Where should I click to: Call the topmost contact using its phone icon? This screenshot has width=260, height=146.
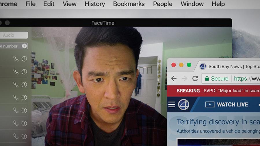click(x=16, y=59)
